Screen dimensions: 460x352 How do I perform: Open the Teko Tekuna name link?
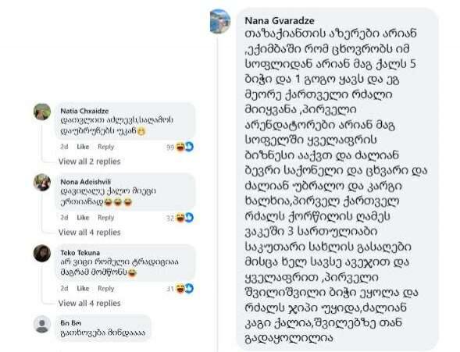point(80,253)
